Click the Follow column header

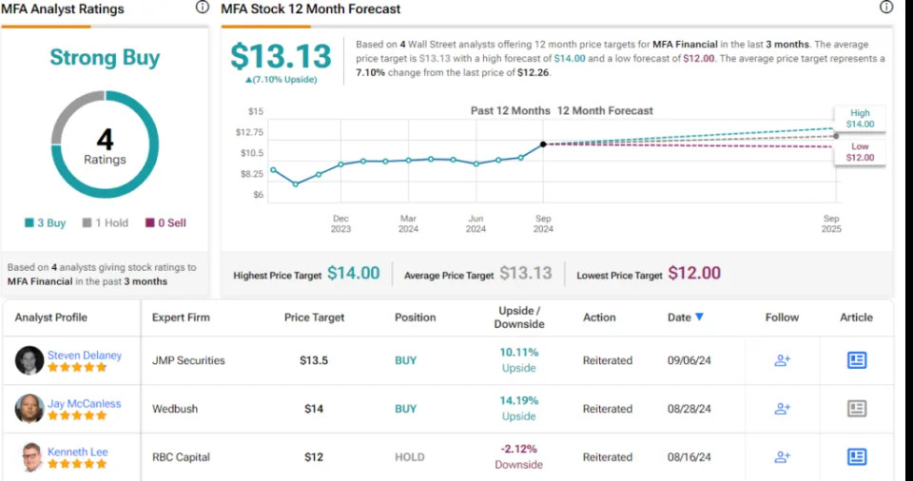pos(782,317)
